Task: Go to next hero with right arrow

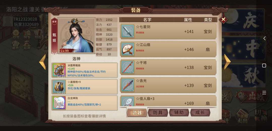Action: point(227,62)
